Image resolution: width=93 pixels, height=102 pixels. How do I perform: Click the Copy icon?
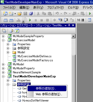(x=44, y=14)
